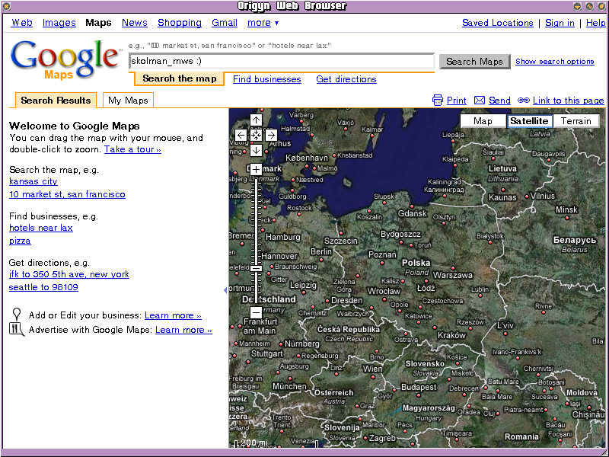The height and width of the screenshot is (457, 609).
Task: Click the fork and knife advertise icon
Action: tap(16, 330)
